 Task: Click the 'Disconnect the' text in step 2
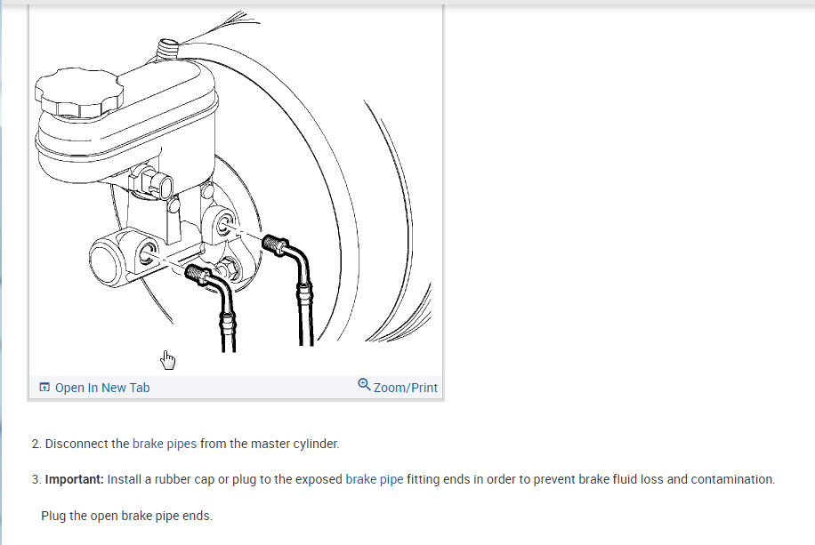click(x=87, y=444)
